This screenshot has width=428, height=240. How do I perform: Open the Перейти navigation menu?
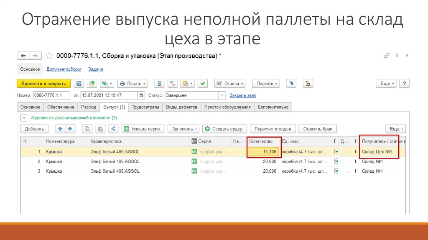coord(265,84)
